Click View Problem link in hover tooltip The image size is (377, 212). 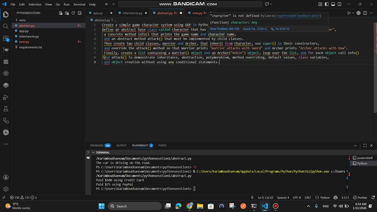(224, 29)
